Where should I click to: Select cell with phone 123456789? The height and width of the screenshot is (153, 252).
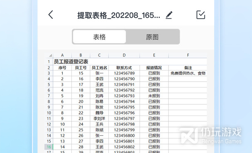click(x=124, y=73)
